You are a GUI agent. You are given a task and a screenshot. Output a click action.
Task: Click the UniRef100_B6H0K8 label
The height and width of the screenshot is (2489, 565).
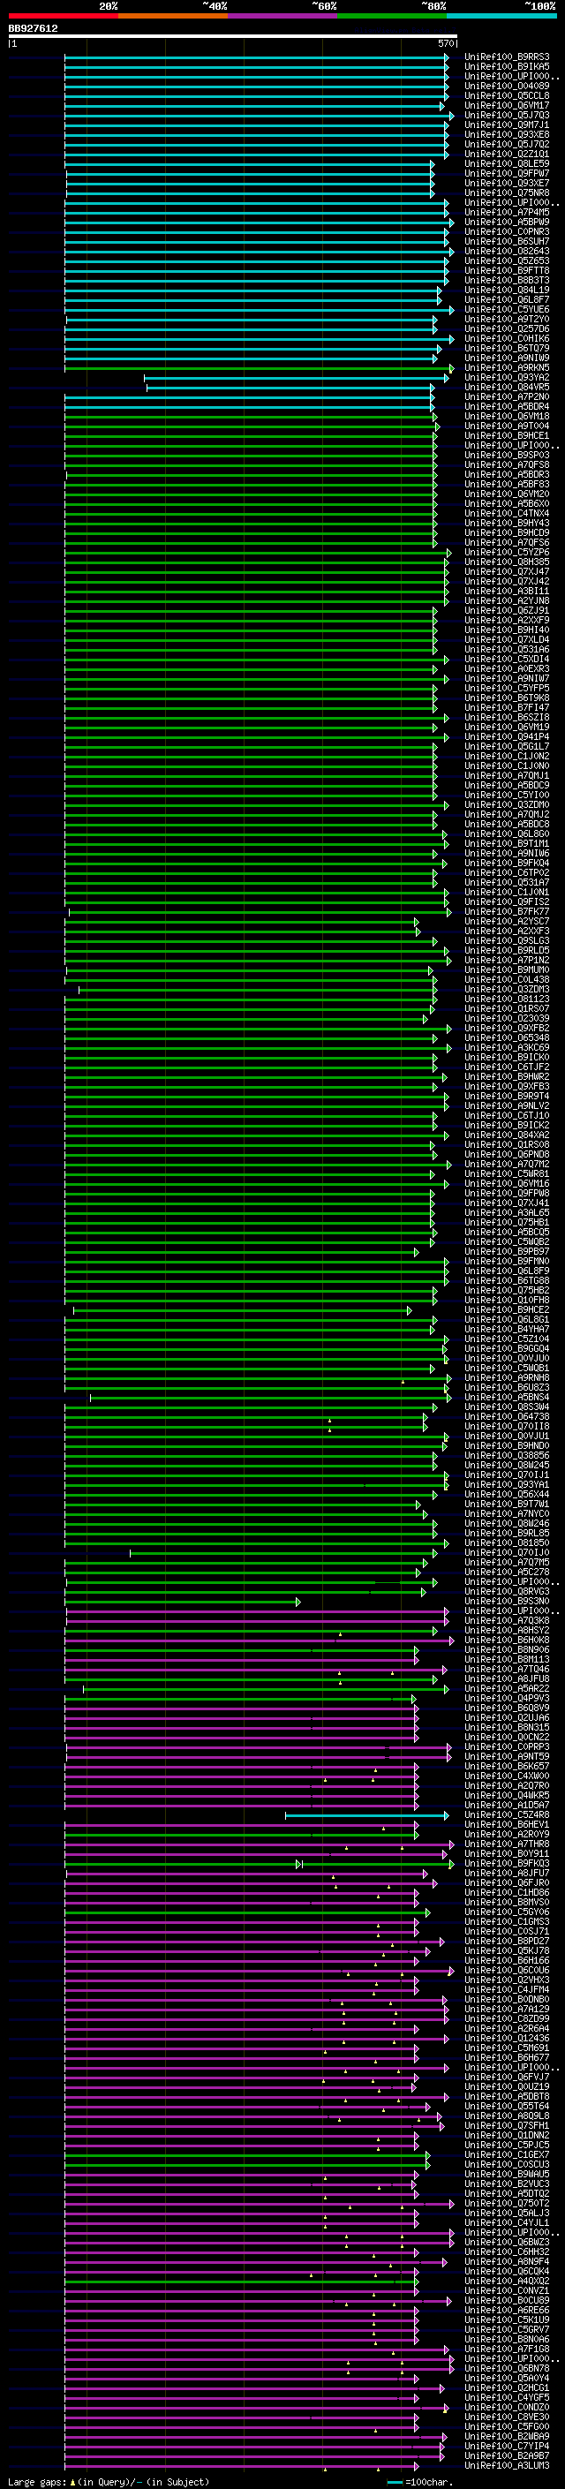tap(507, 1640)
